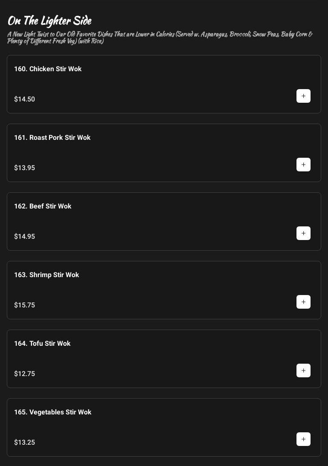Click plus icon for Roast Pork Stir Wok
This screenshot has height=466, width=328.
(x=303, y=165)
